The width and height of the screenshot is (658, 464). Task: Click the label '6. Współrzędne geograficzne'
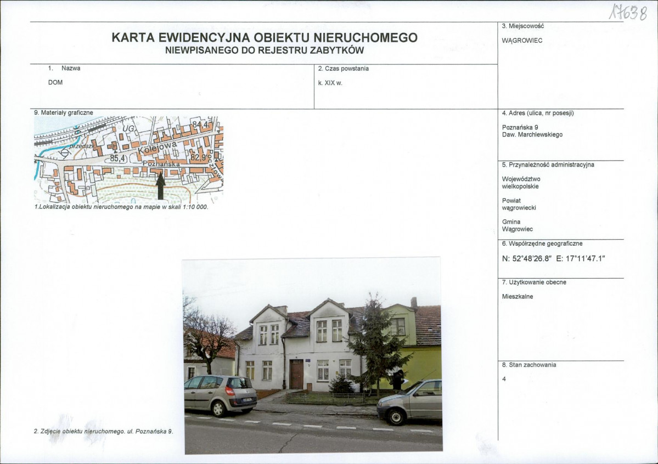coord(542,244)
